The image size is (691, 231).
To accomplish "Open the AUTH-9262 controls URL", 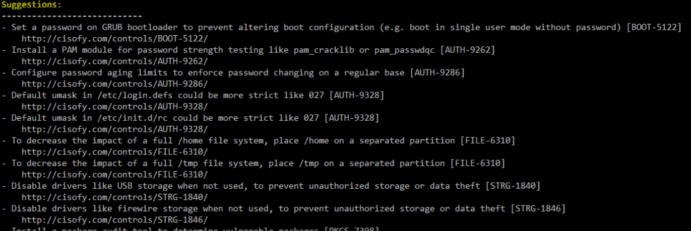I will [114, 61].
